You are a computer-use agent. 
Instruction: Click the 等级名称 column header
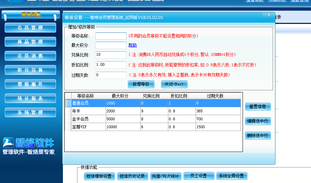[x=88, y=96]
